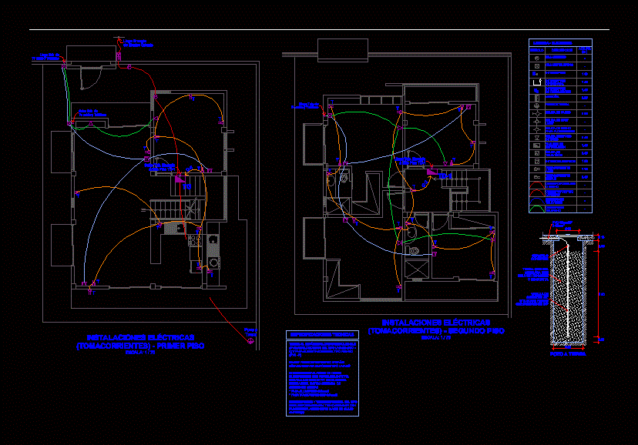This screenshot has width=638, height=445.
Task: Click the POZO A TIERRA label
Action: (x=568, y=355)
